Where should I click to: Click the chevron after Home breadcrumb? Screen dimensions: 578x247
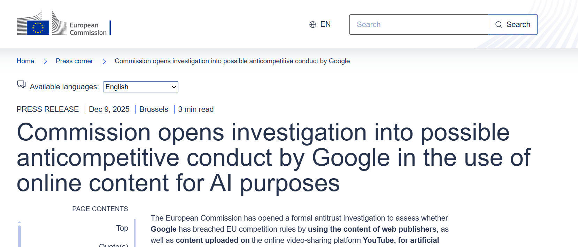pyautogui.click(x=45, y=61)
